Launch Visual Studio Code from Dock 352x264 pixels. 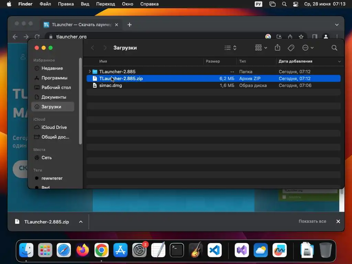coord(214,250)
